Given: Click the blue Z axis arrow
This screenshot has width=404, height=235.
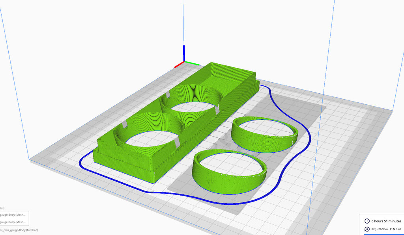Looking at the screenshot, I should (184, 53).
